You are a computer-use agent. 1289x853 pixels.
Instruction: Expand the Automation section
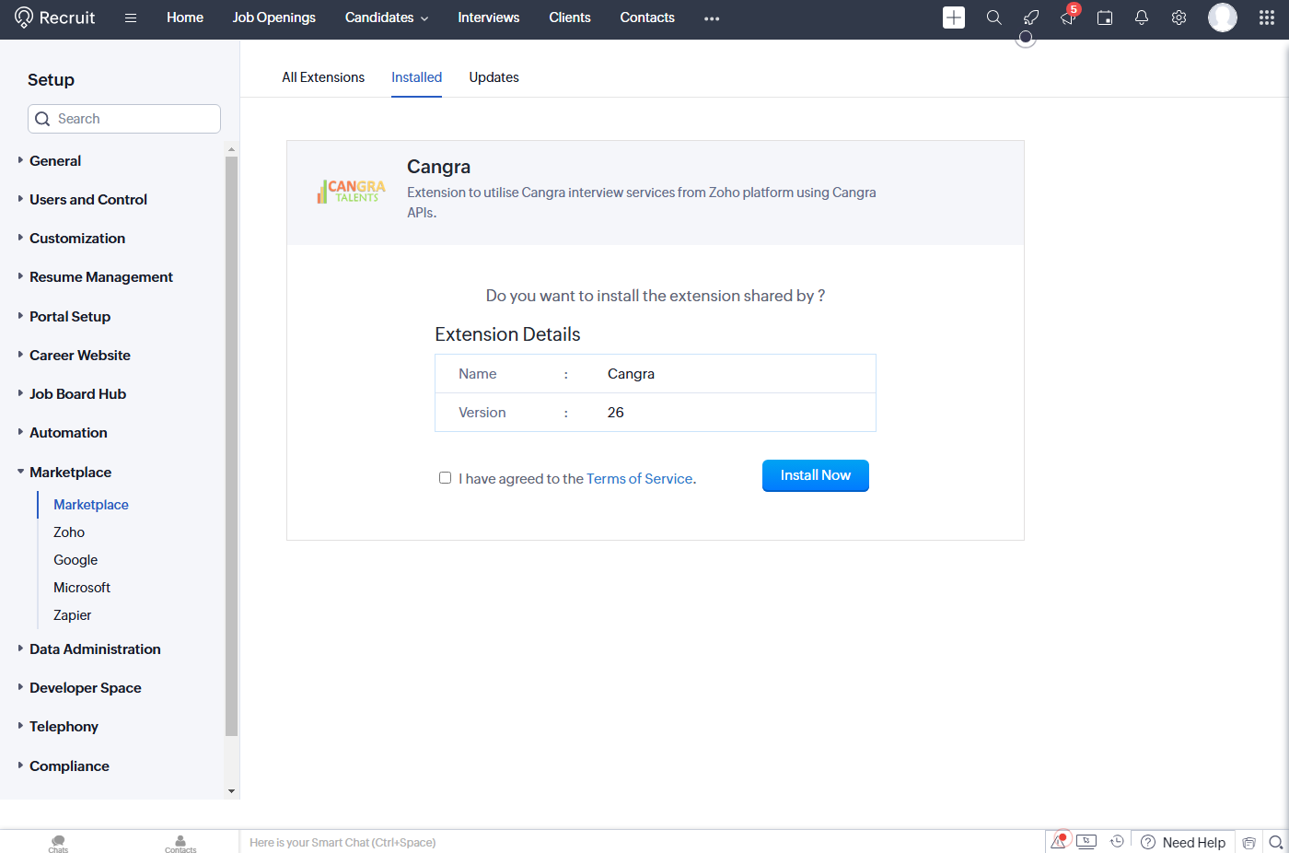(68, 432)
